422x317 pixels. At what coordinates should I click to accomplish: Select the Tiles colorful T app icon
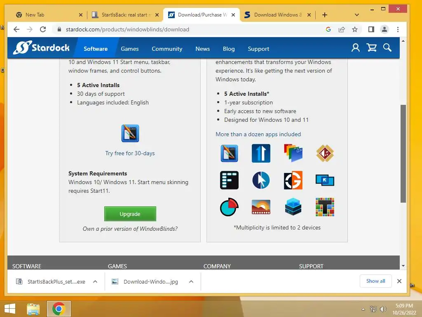point(325,207)
